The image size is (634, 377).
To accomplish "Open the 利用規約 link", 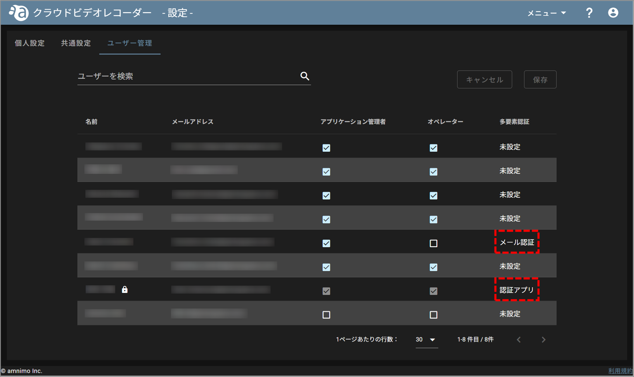I will click(620, 371).
